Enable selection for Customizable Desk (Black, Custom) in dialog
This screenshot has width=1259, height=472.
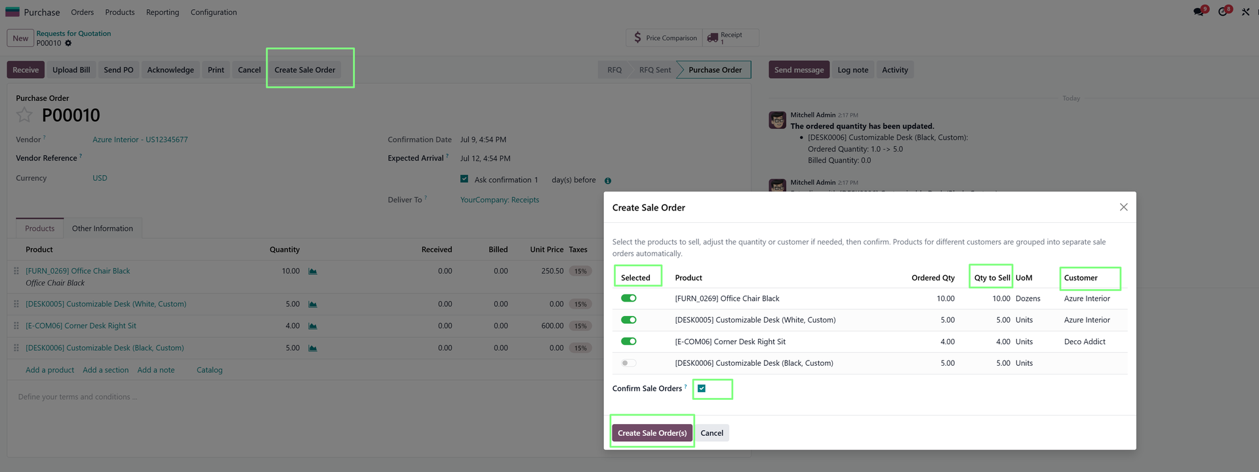point(629,363)
